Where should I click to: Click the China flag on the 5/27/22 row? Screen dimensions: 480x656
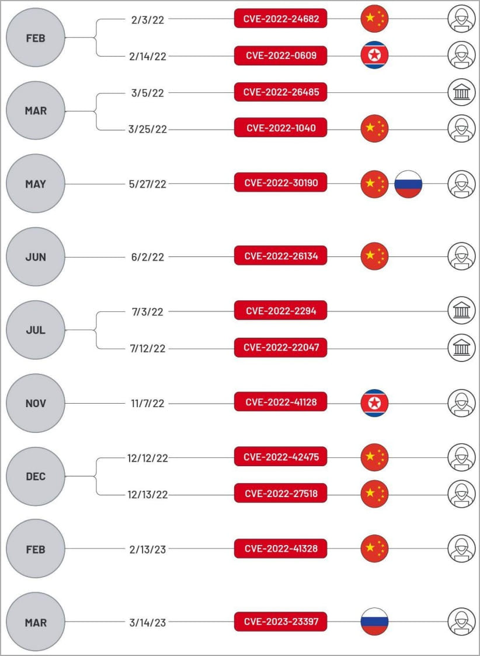tap(375, 184)
